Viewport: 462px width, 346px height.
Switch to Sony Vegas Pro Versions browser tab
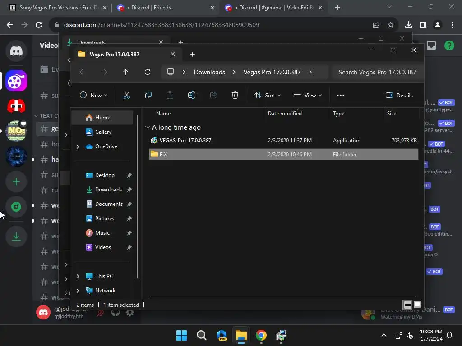[58, 8]
